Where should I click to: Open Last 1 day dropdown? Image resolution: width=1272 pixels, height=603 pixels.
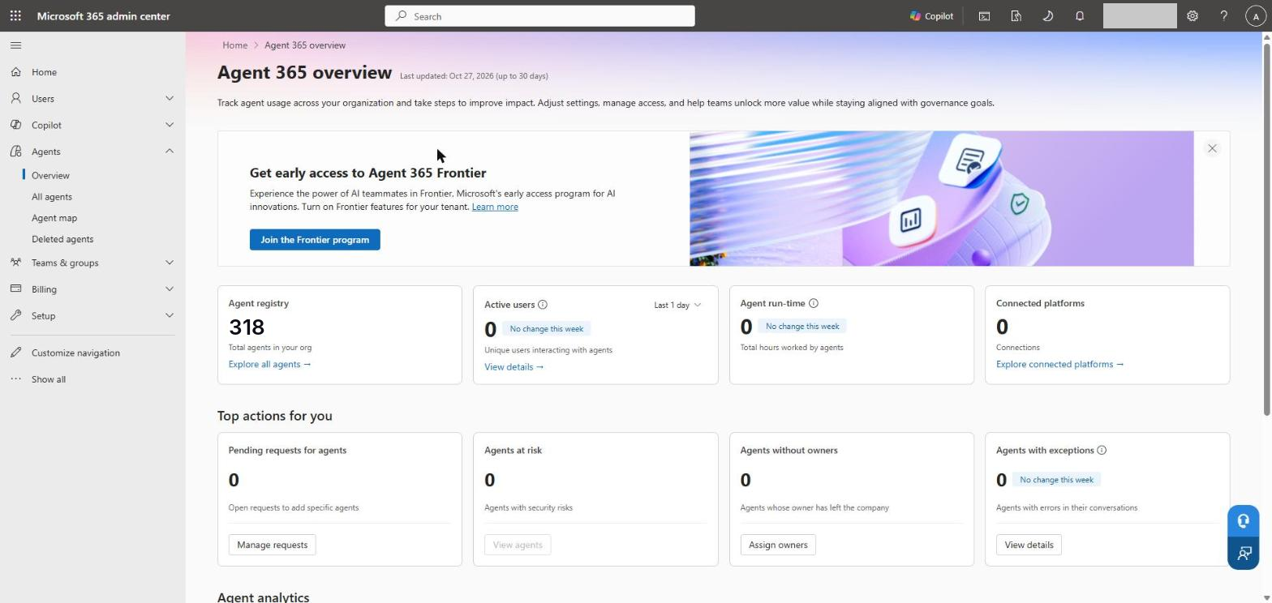coord(677,305)
